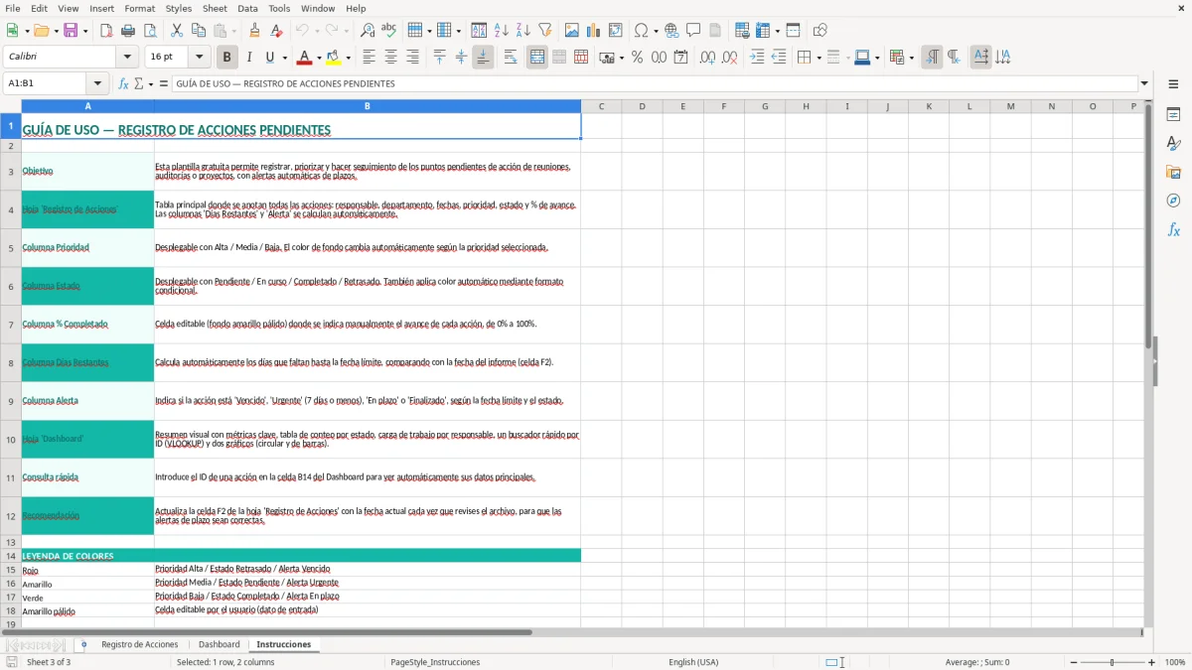Toggle Underline formatting

point(269,58)
